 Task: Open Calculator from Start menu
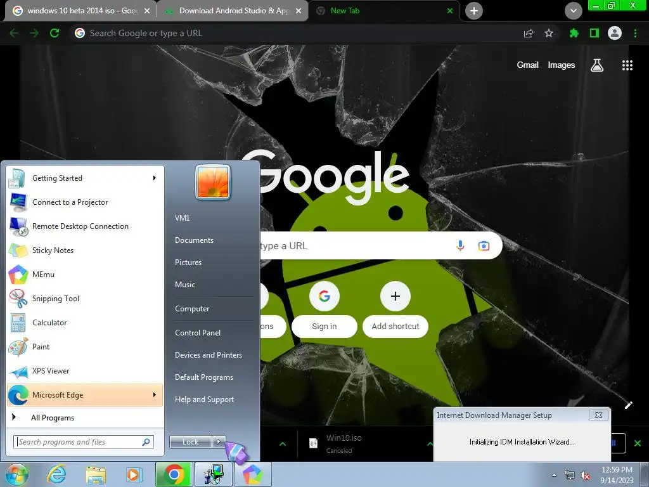point(85,323)
